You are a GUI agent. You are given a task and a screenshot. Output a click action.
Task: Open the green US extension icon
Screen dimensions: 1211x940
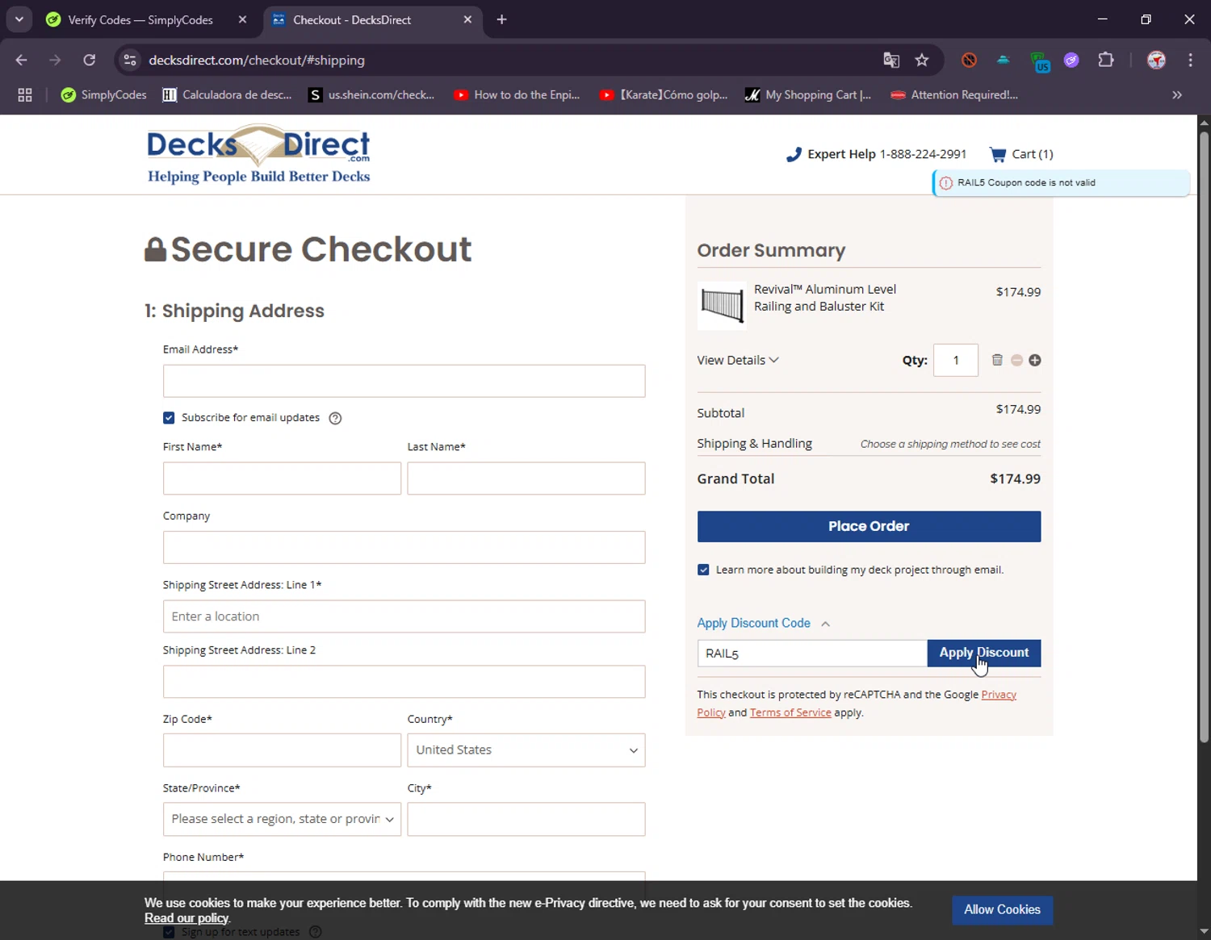[1040, 61]
